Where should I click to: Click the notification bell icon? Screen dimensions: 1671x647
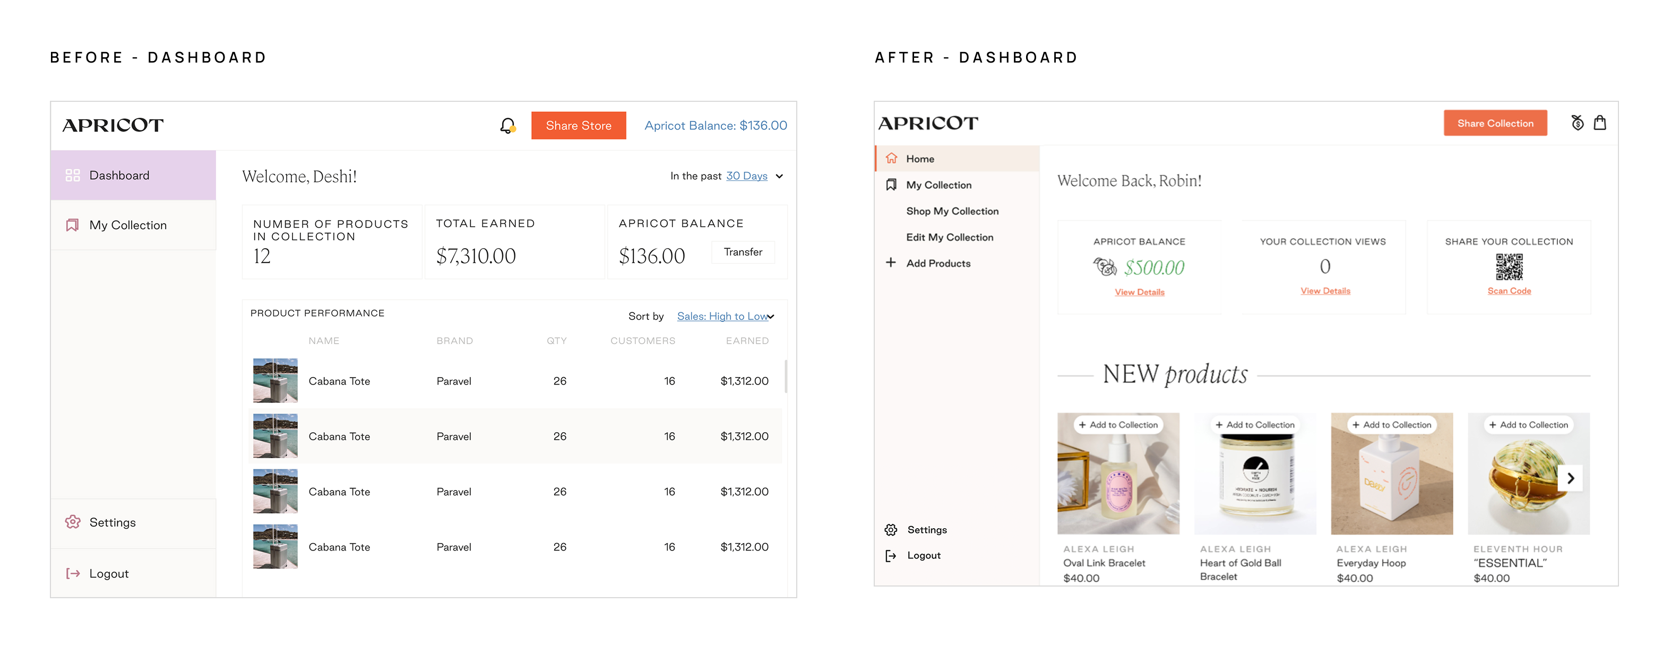[507, 125]
